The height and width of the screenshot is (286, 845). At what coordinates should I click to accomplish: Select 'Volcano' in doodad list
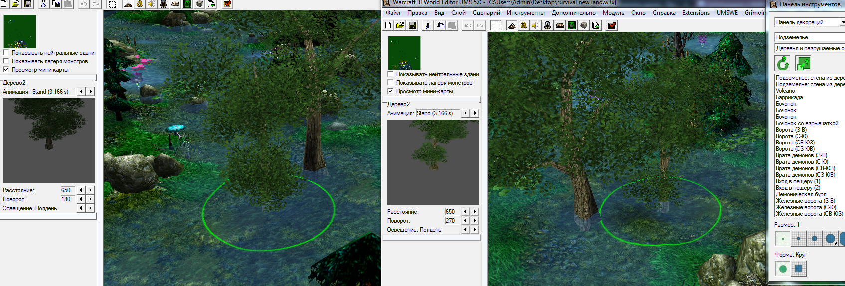(785, 91)
